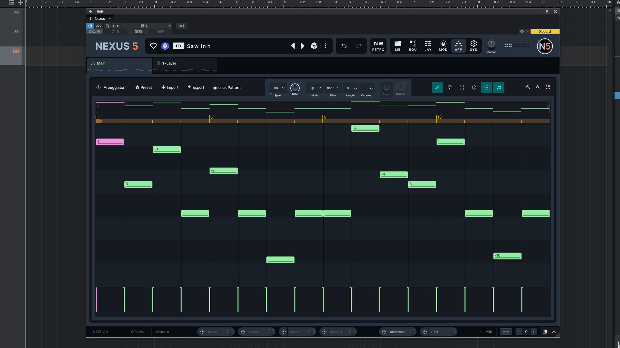Viewport: 620px width, 348px height.
Task: Click the Xboard button
Action: (545, 32)
